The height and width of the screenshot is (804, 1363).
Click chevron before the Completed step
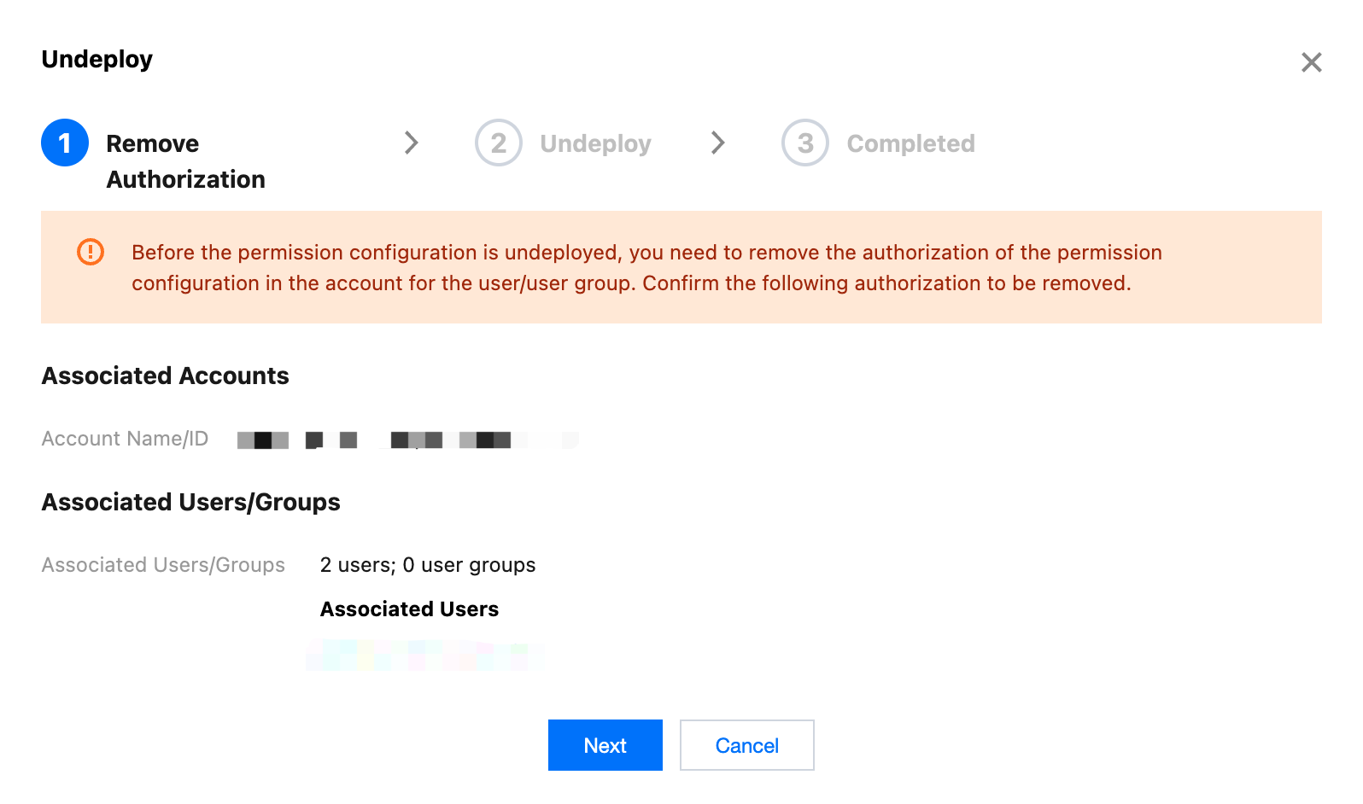tap(718, 143)
